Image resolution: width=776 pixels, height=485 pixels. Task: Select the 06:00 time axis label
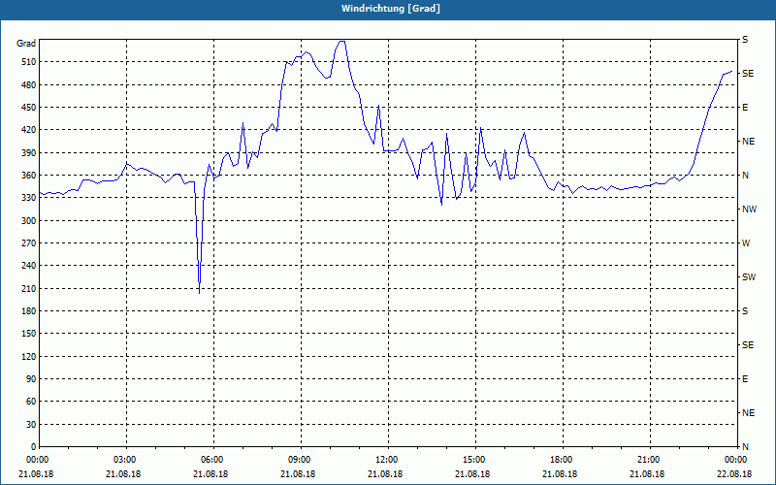211,460
